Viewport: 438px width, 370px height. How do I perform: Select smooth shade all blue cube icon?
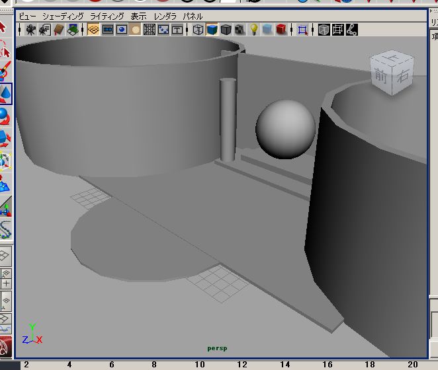click(x=212, y=30)
